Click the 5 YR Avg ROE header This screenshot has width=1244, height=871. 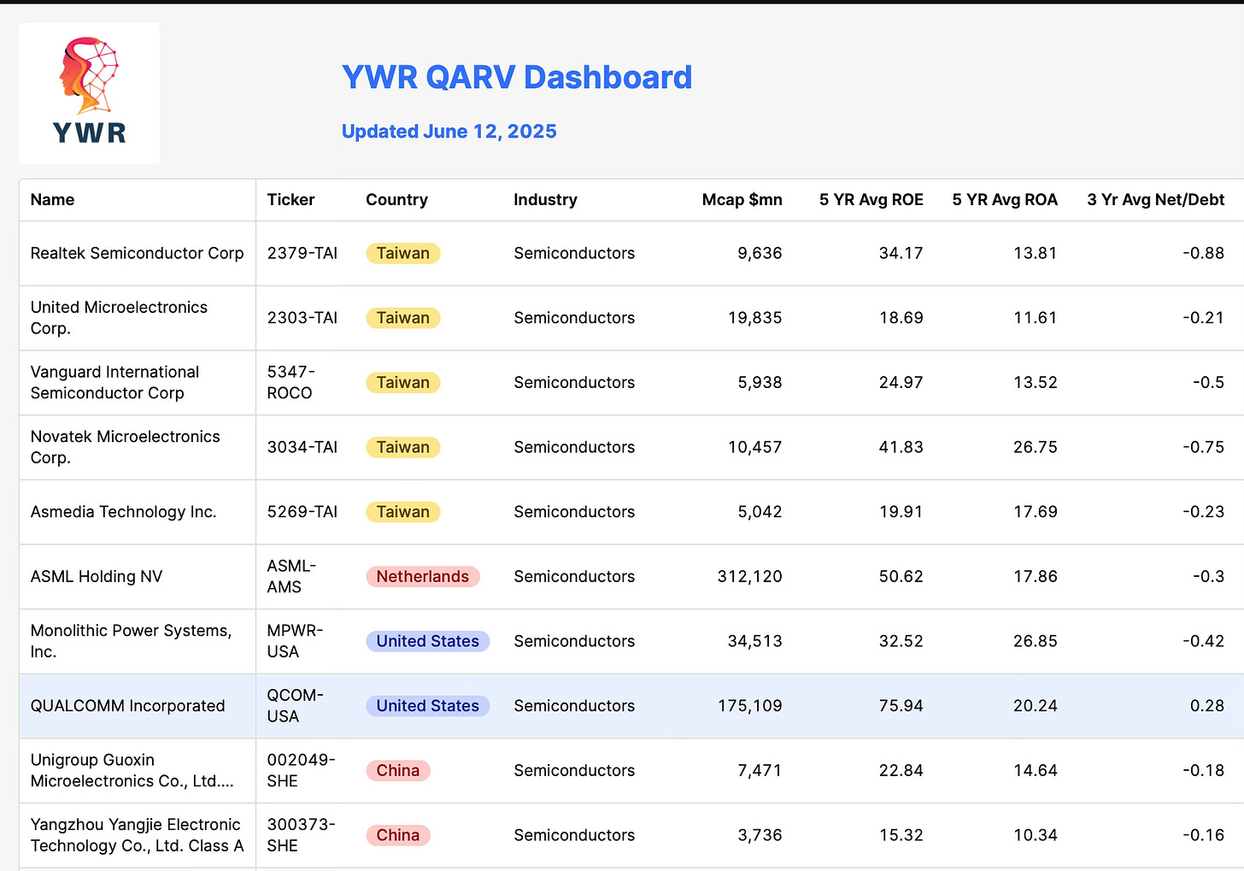(x=871, y=200)
